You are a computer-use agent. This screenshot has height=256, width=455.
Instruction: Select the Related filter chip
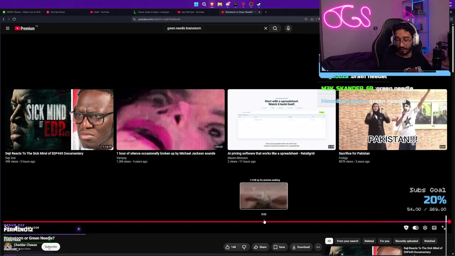[369, 241]
